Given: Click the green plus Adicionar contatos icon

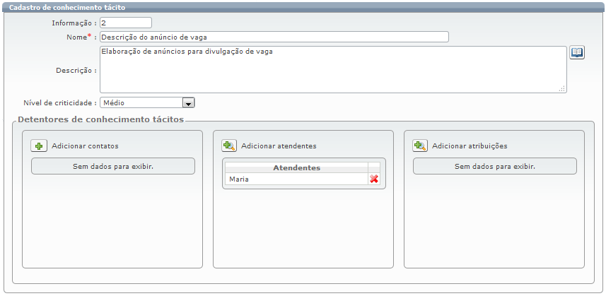Looking at the screenshot, I should [x=39, y=146].
